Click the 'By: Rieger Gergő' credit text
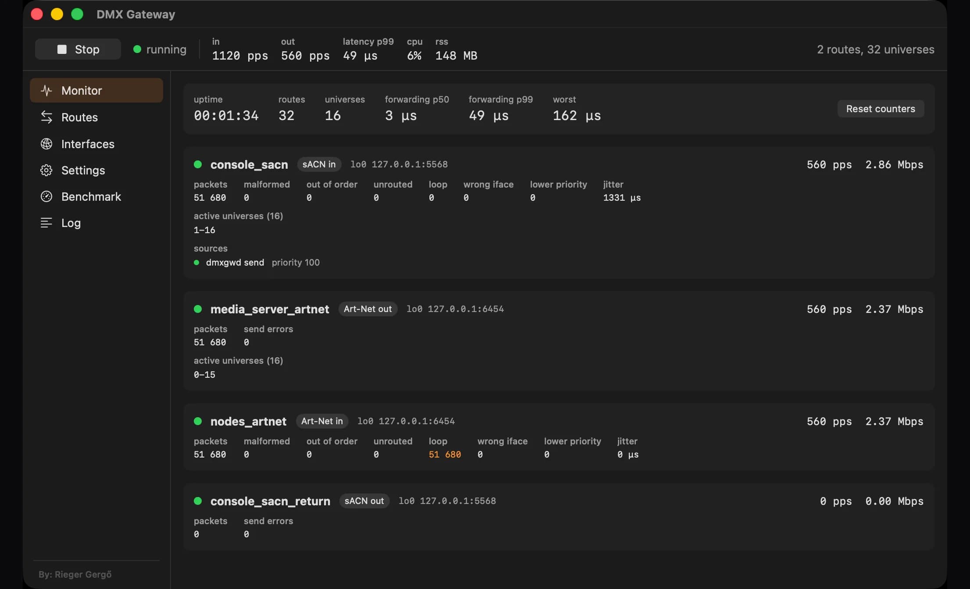 pyautogui.click(x=75, y=575)
